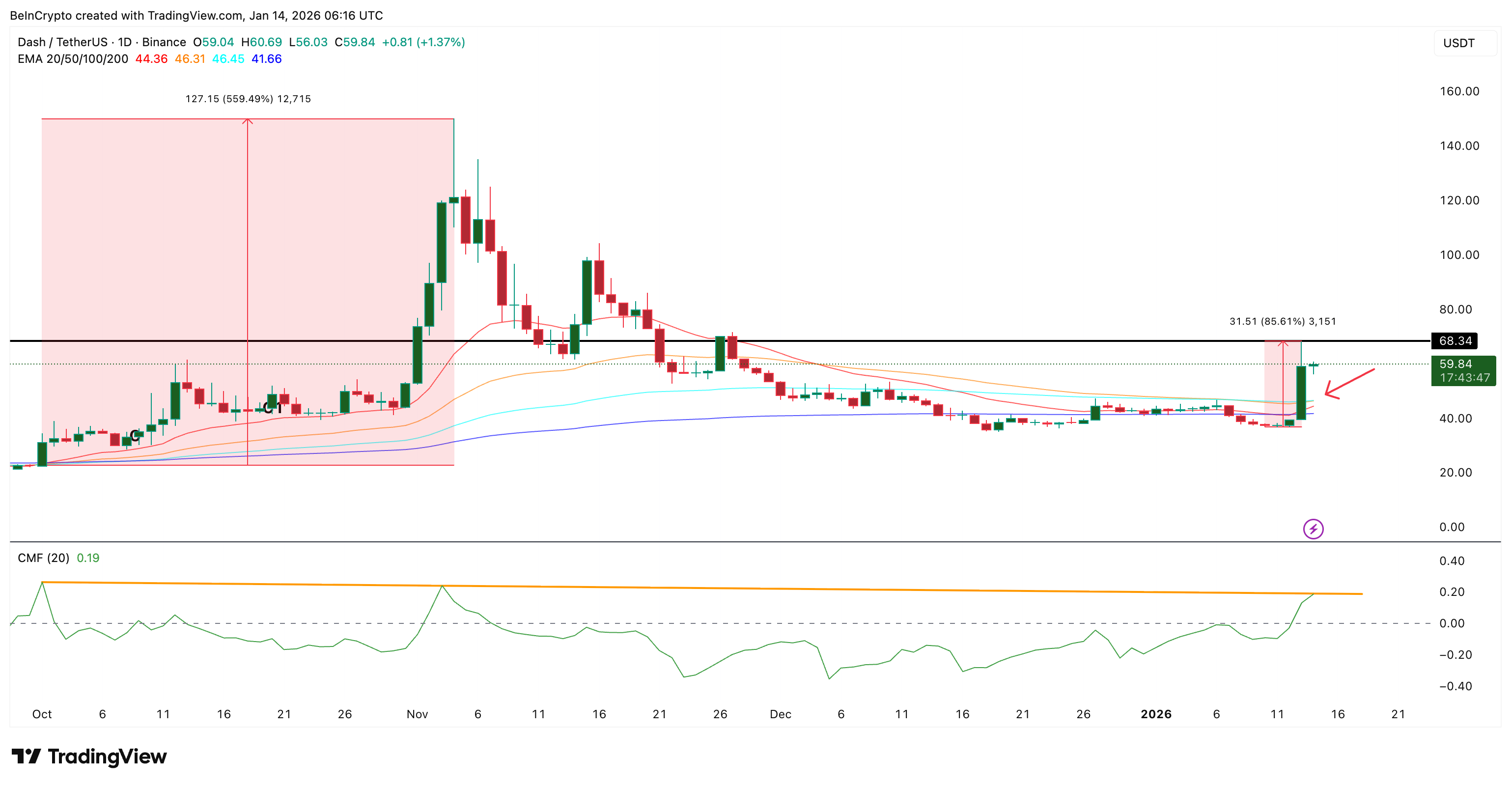Click the CMF value 0.19 in legend
The width and height of the screenshot is (1511, 786).
88,558
